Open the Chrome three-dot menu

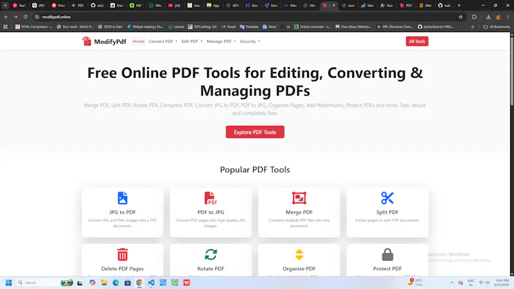click(508, 17)
